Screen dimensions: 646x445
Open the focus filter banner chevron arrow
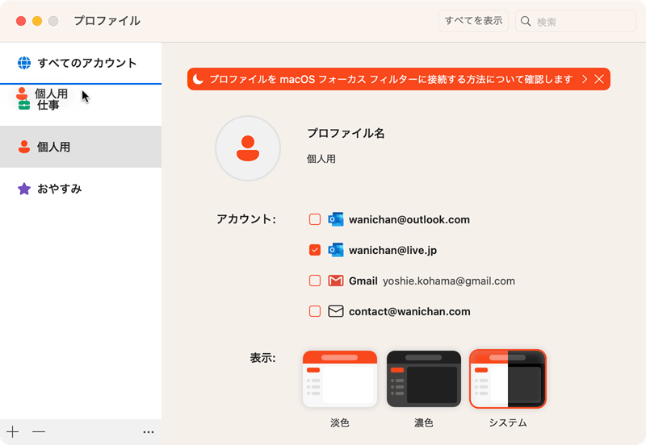(x=585, y=79)
